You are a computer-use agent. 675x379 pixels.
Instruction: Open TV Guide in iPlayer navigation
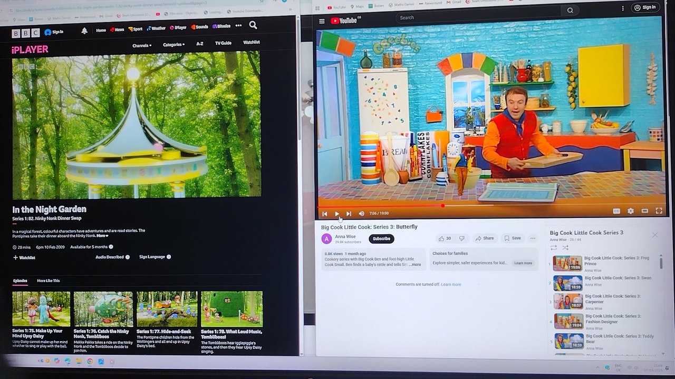[x=223, y=43]
